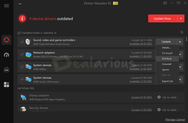Viewport: 188px width, 123px height.
Task: Open the Scan section red circular icon
Action: point(7,40)
